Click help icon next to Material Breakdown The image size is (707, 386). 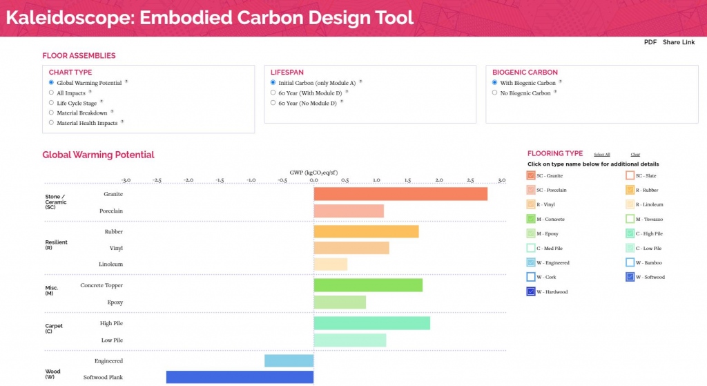click(x=112, y=112)
